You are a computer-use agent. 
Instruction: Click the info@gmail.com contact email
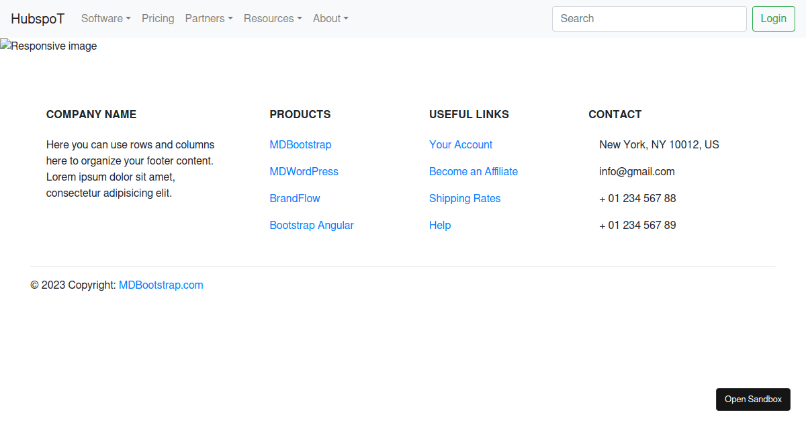coord(637,172)
